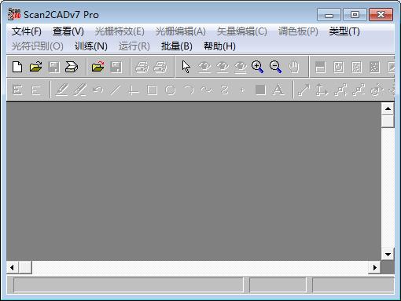Click the rotate raster icon
The height and width of the screenshot is (301, 401).
pos(338,67)
